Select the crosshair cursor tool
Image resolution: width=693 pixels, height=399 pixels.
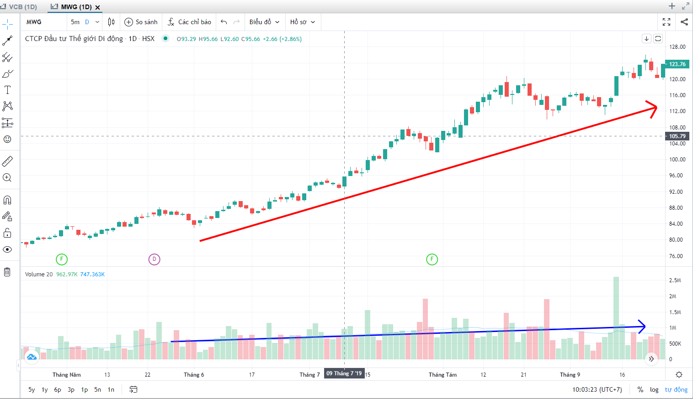(x=7, y=24)
